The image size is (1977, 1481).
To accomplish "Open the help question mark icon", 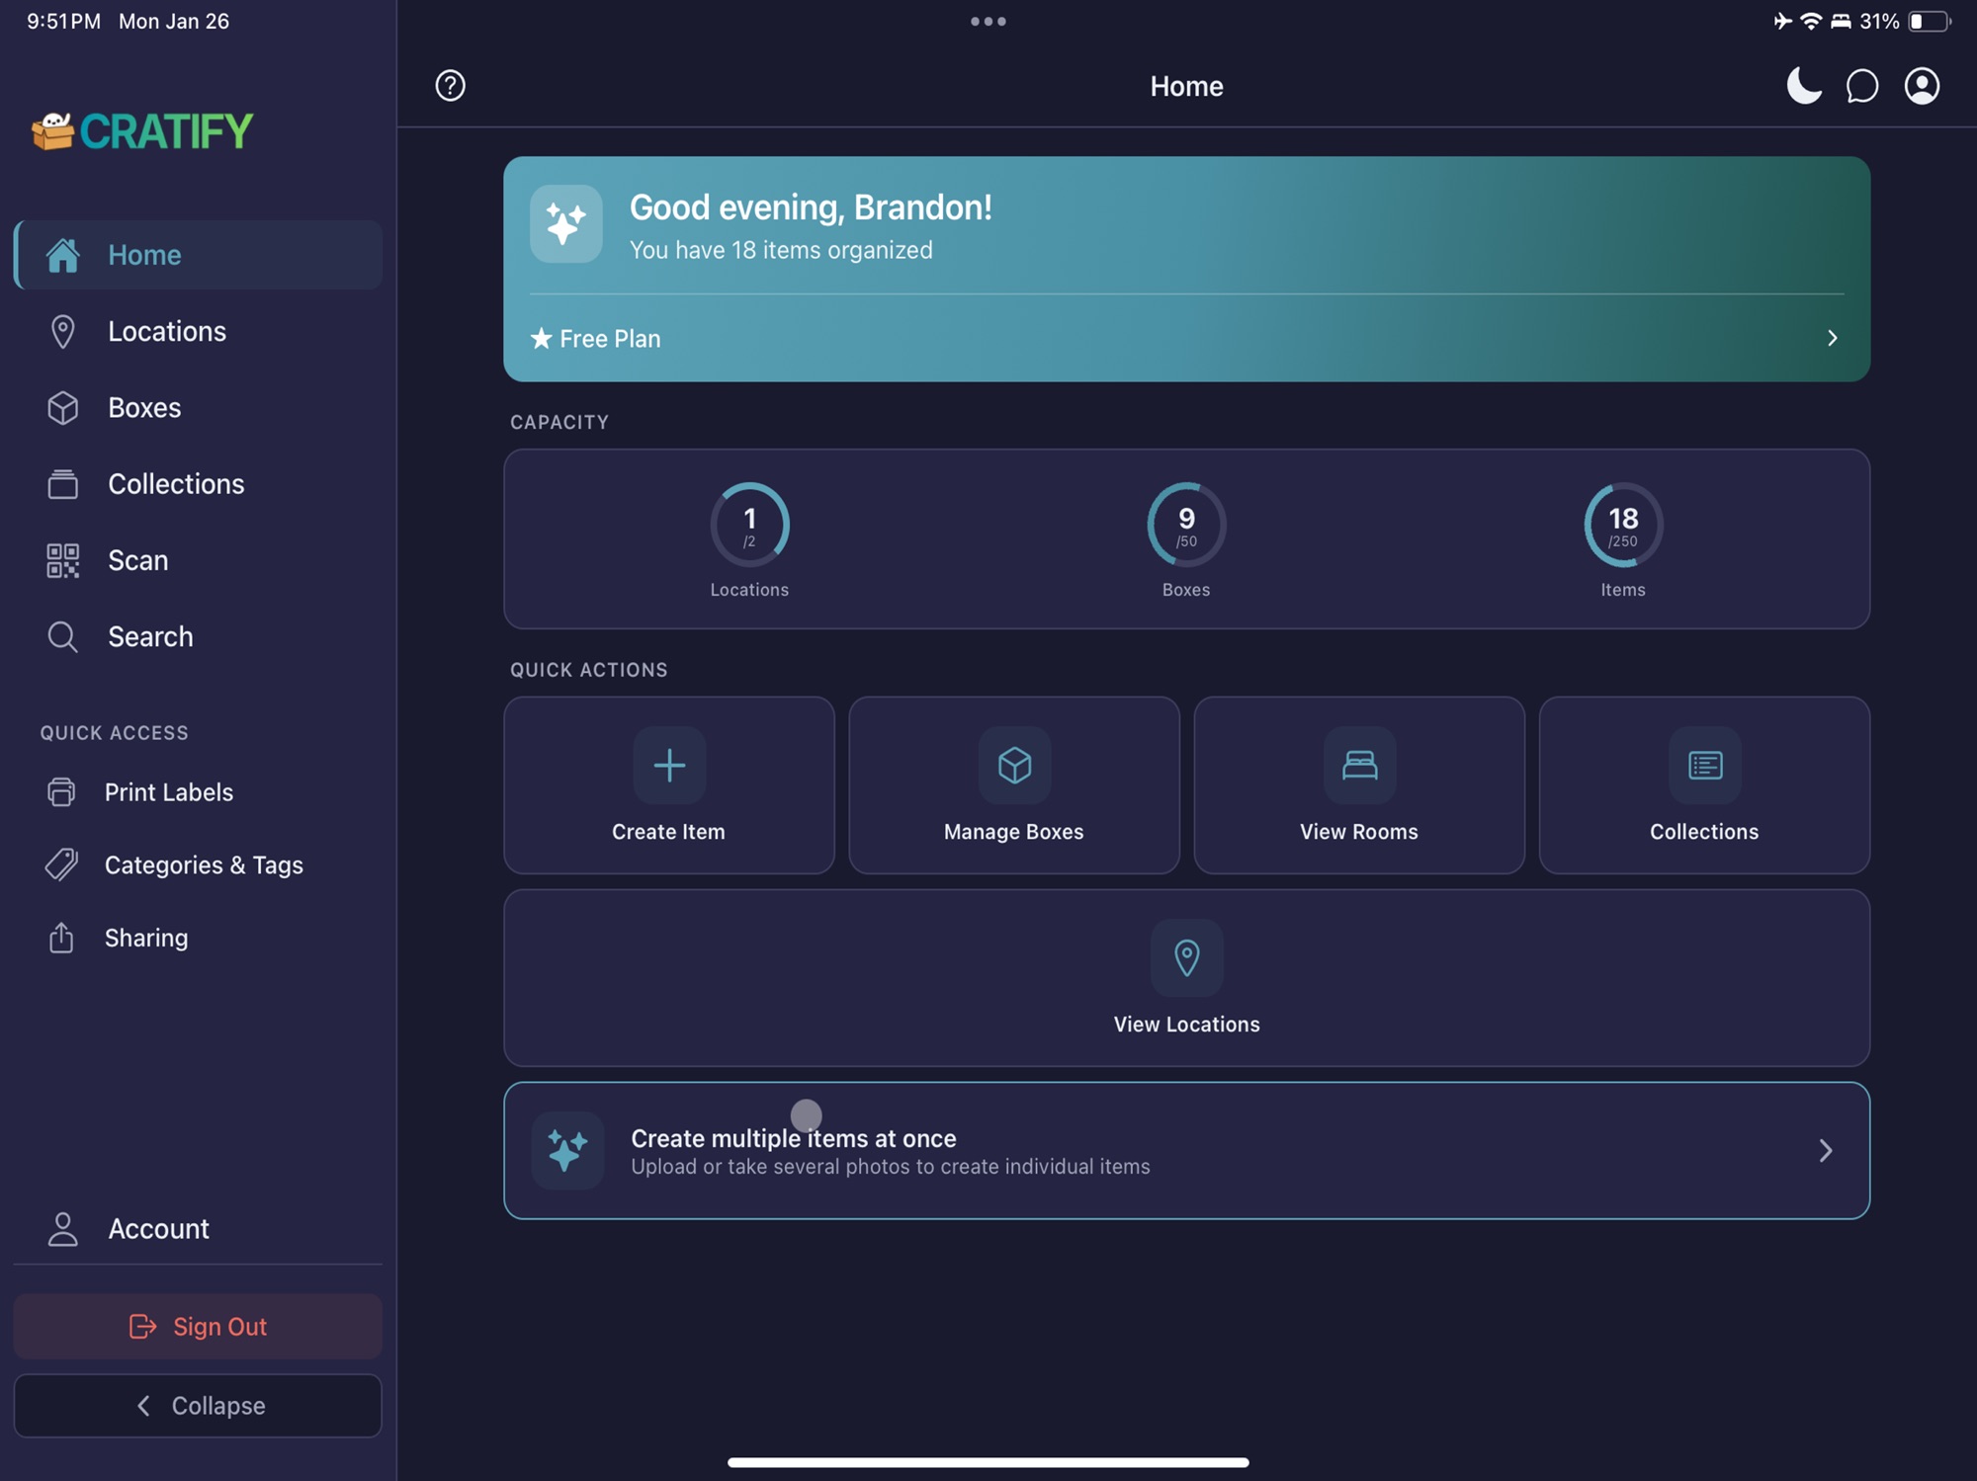I will (450, 86).
